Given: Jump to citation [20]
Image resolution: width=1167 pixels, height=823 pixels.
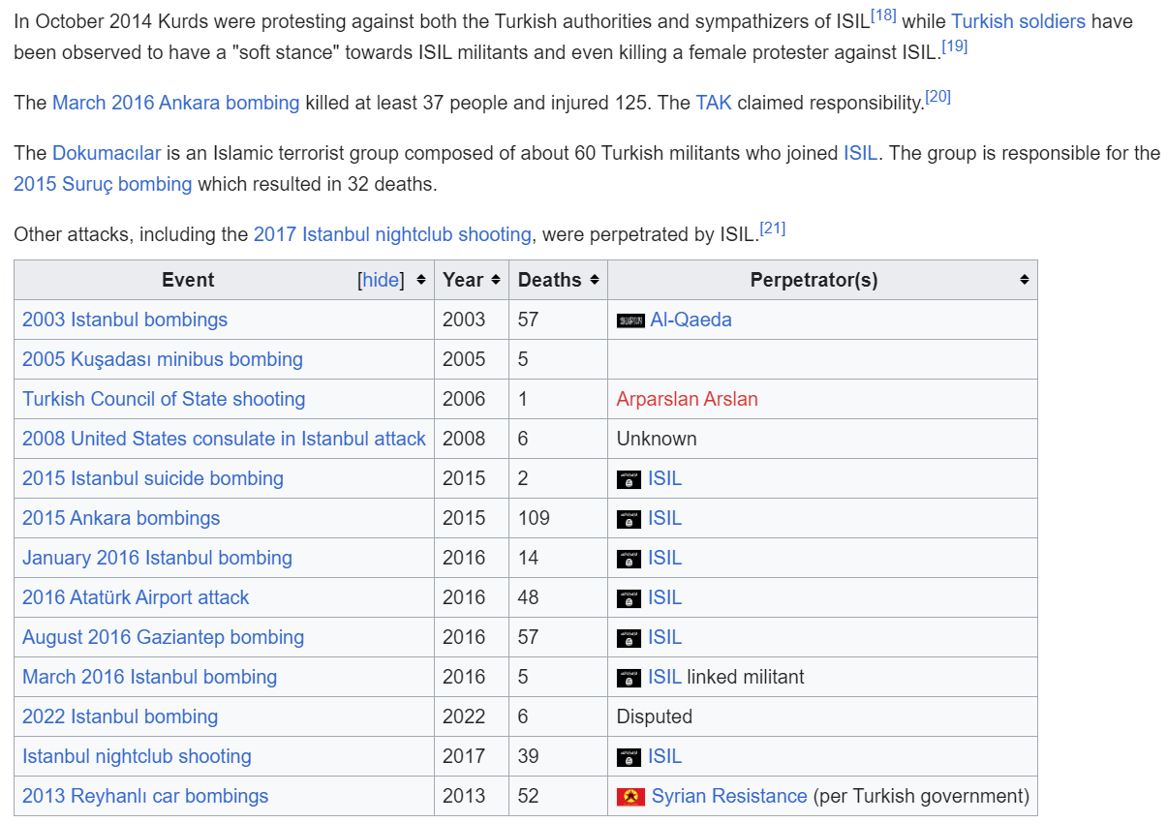Looking at the screenshot, I should click(x=937, y=97).
